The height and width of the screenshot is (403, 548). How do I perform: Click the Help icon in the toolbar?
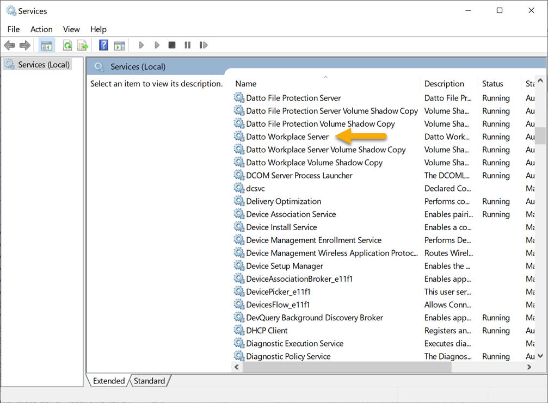(x=103, y=45)
